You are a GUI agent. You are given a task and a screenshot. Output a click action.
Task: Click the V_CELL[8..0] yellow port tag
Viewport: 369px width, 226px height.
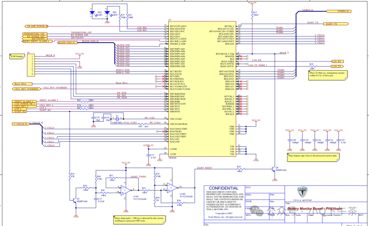pyautogui.click(x=21, y=124)
